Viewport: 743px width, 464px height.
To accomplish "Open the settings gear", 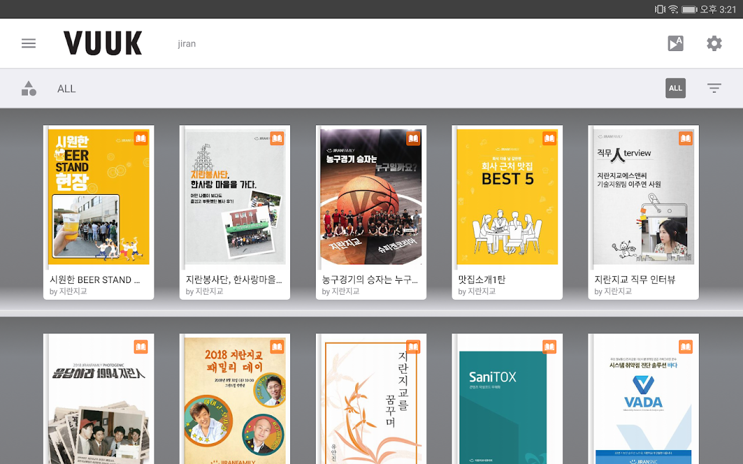I will coord(714,43).
